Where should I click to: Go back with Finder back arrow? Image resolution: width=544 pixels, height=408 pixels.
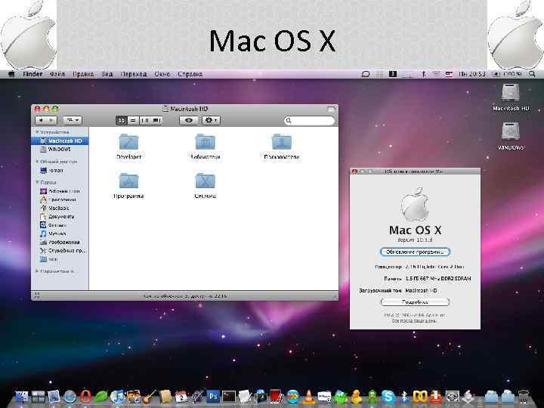[x=41, y=120]
